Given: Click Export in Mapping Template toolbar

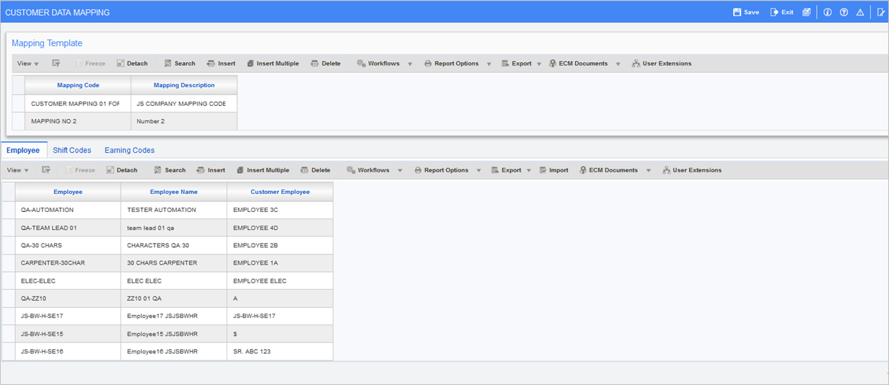Looking at the screenshot, I should tap(516, 63).
